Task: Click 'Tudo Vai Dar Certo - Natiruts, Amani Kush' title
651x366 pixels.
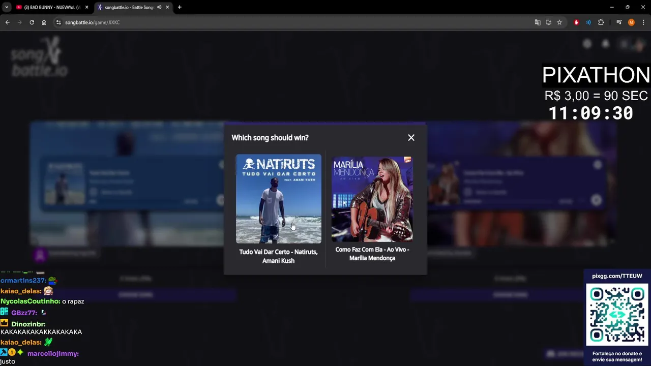Action: (x=278, y=256)
